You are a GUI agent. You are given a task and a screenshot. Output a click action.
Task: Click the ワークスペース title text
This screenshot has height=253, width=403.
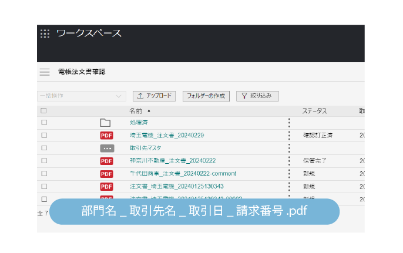[89, 33]
